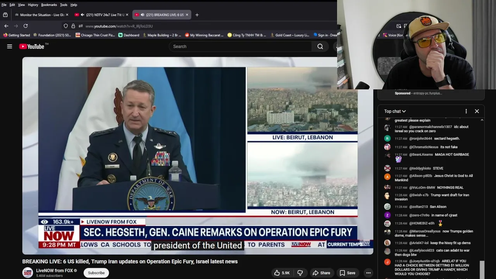The width and height of the screenshot is (496, 279).
Task: Expand the Top chat dropdown
Action: [x=395, y=111]
